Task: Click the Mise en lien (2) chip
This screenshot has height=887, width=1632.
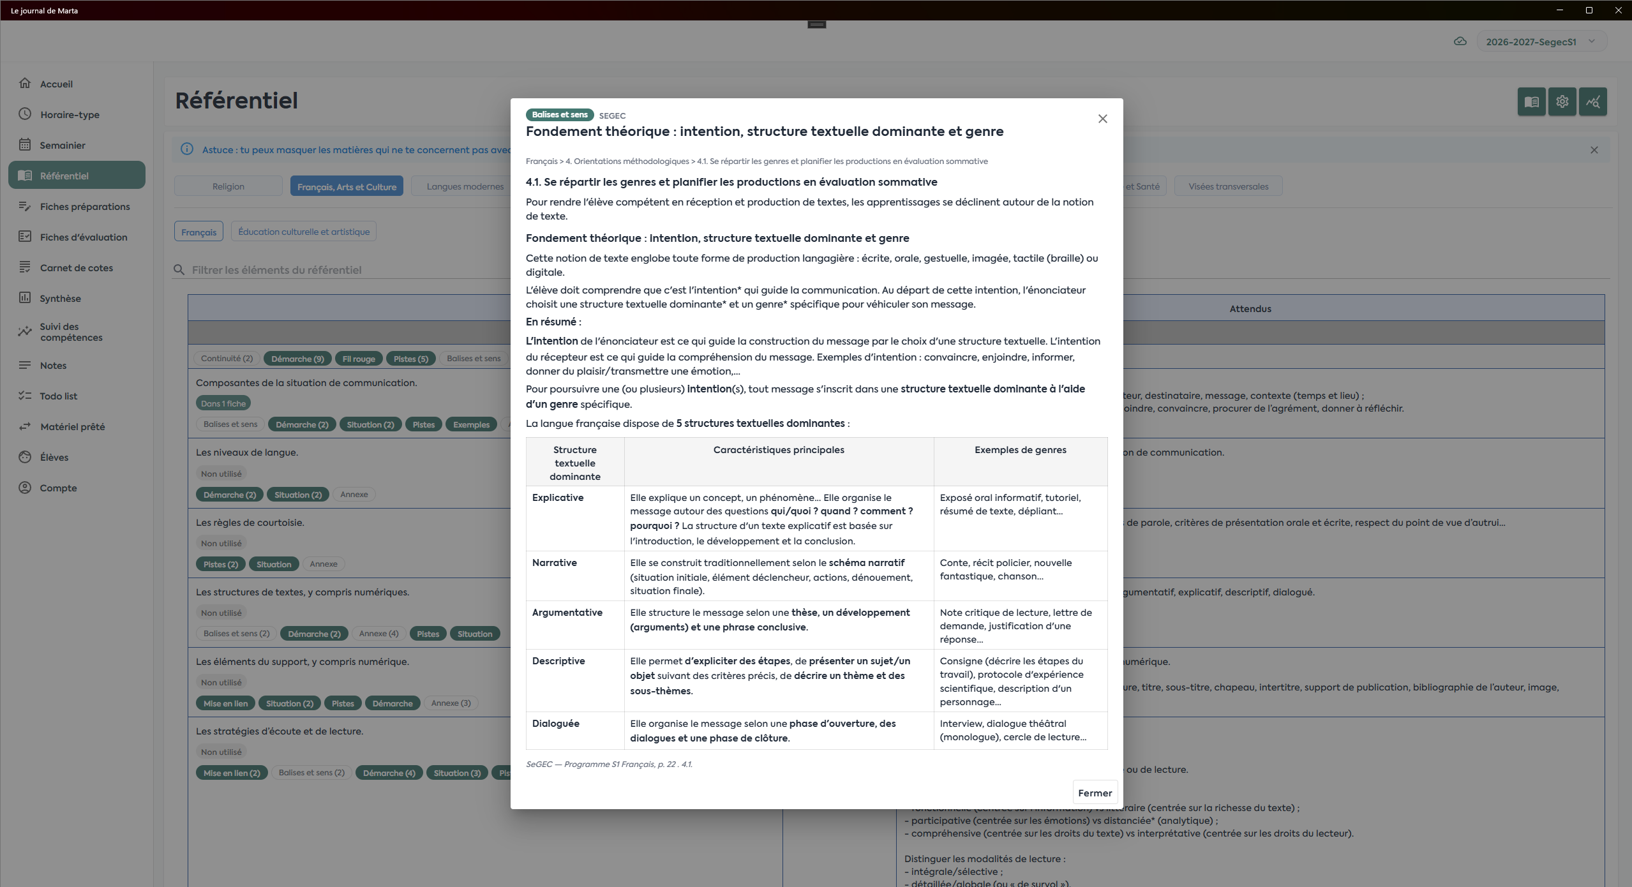Action: coord(232,773)
